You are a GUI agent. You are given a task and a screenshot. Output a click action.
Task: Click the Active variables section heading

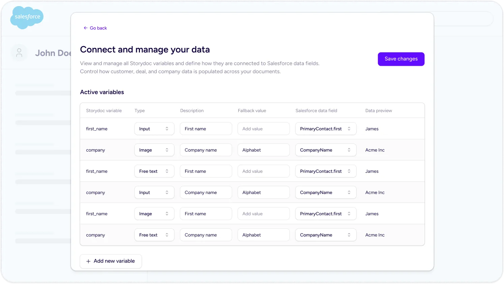(102, 92)
